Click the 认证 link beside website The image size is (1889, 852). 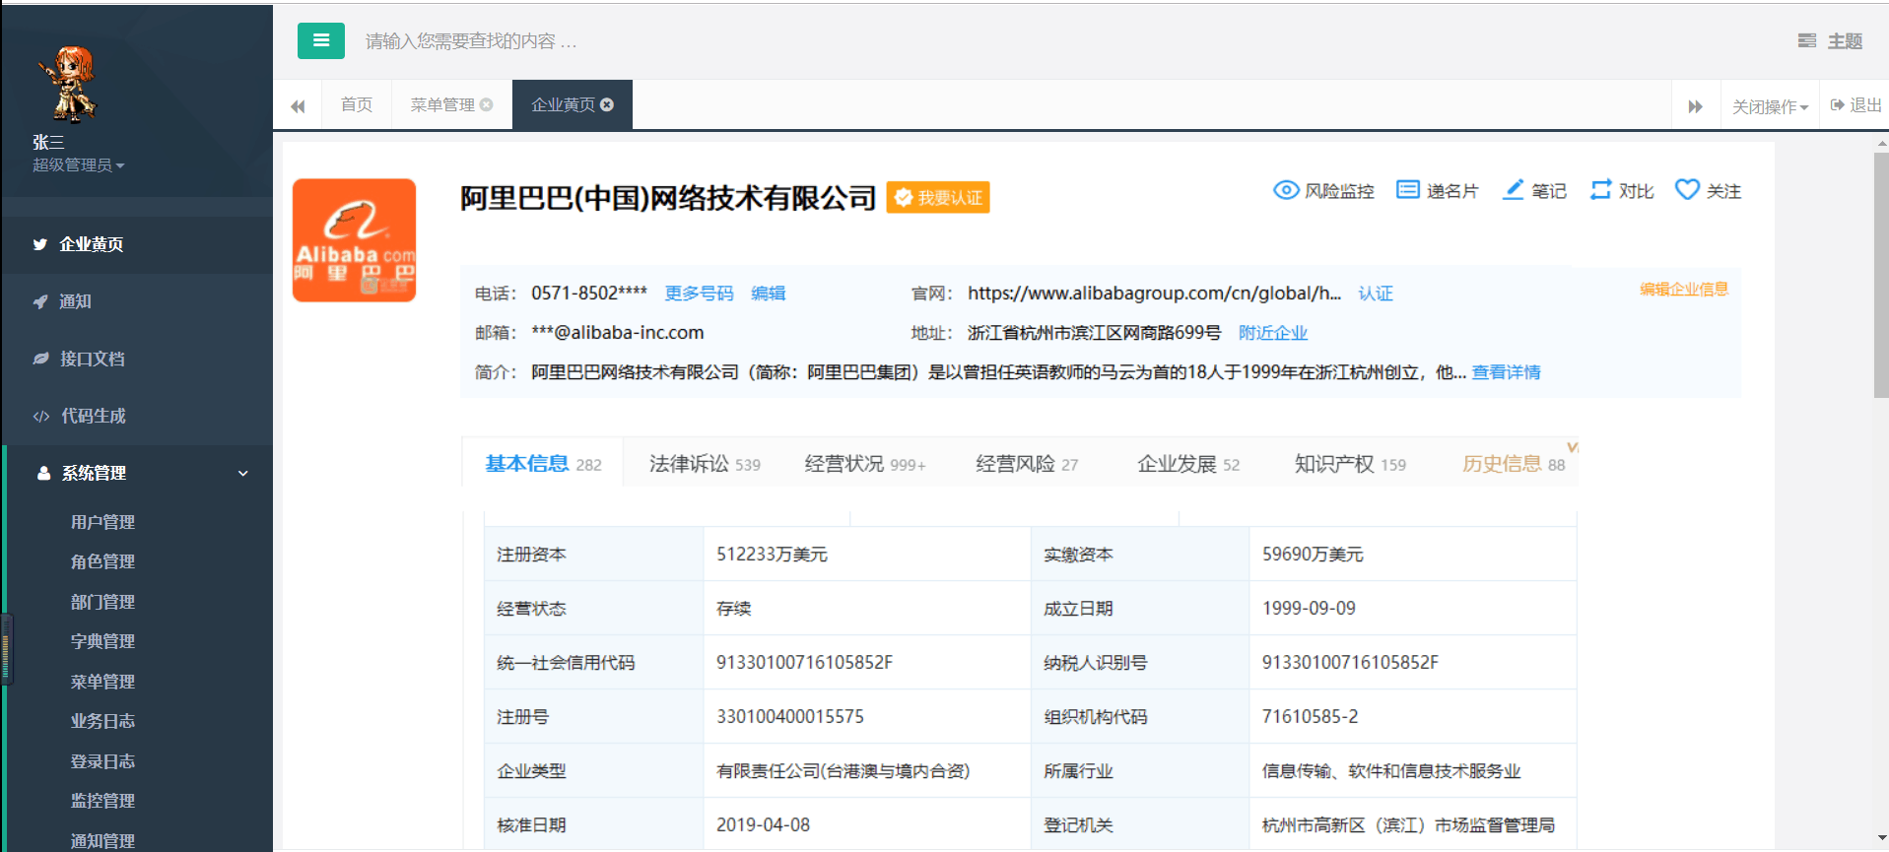(x=1376, y=294)
